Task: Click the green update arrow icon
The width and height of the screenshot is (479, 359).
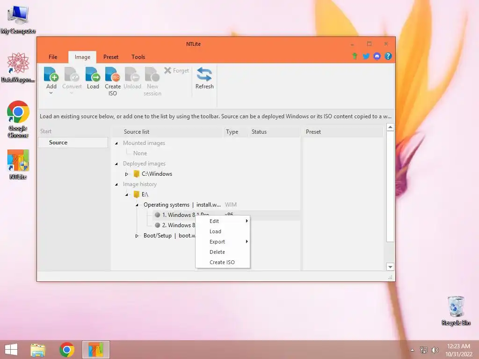Action: [355, 56]
